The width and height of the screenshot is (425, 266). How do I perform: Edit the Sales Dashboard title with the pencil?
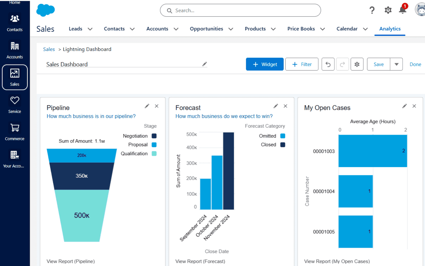click(x=204, y=64)
